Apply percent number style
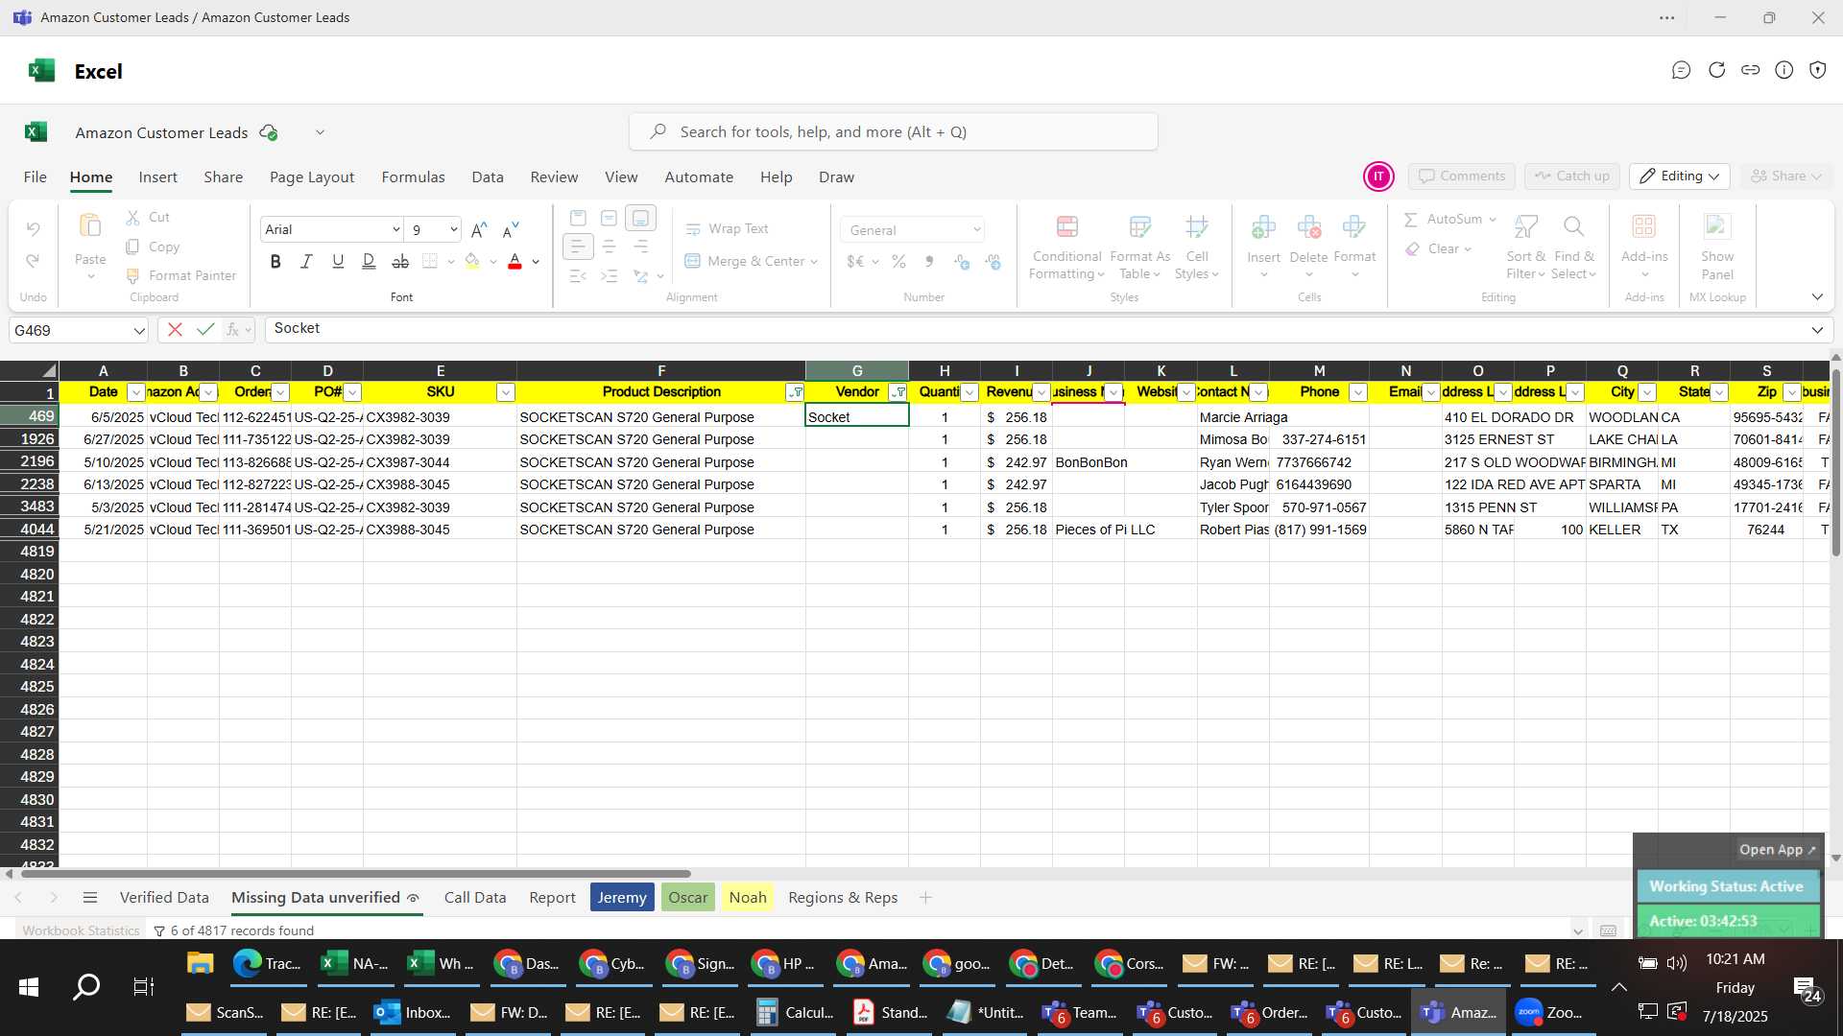The height and width of the screenshot is (1036, 1843). (x=898, y=261)
